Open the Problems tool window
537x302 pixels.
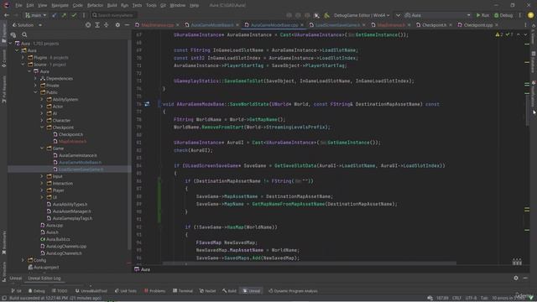tap(154, 291)
